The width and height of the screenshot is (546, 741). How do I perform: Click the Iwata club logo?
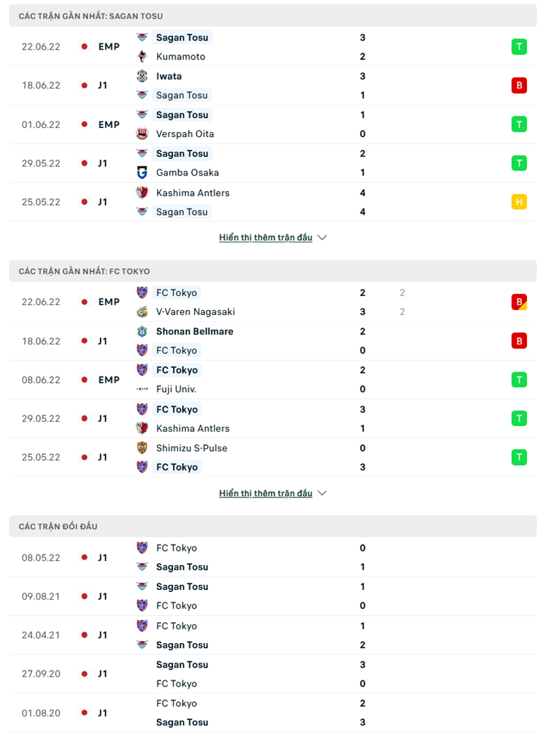coord(142,76)
